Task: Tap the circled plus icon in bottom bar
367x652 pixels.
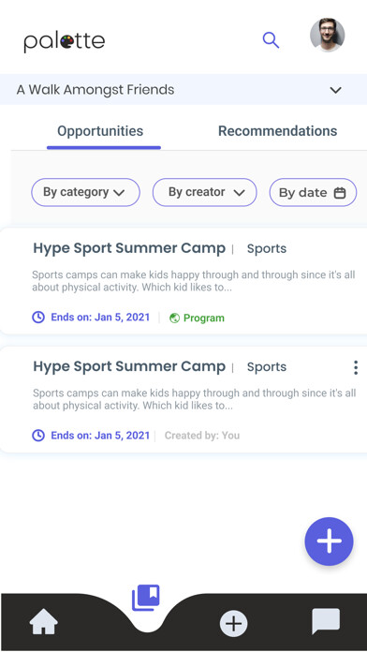Action: pos(233,623)
